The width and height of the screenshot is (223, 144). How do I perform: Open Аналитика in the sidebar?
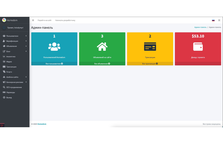[11, 57]
